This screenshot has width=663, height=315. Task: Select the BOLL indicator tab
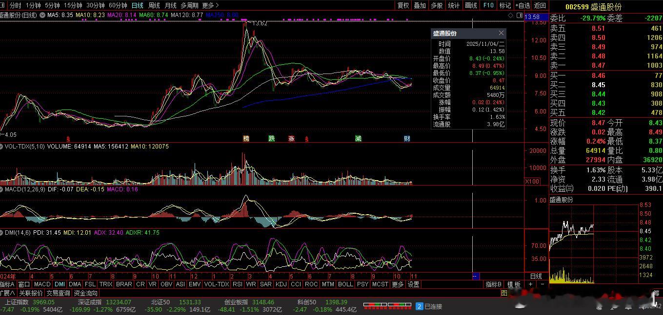pyautogui.click(x=345, y=284)
